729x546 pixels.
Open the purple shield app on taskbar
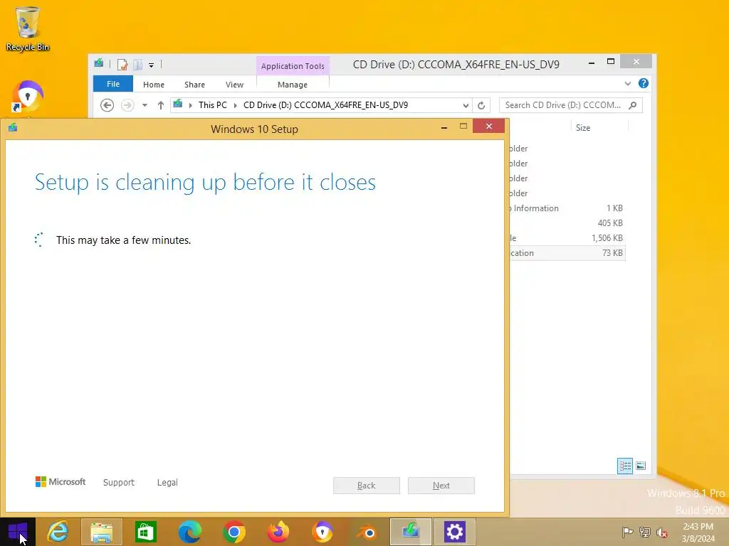click(322, 532)
